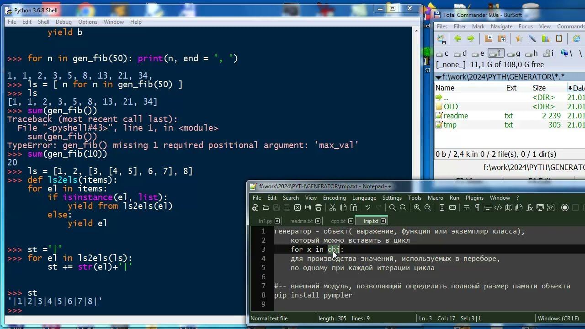Switch to readme.txt tab in Notepad++
This screenshot has width=585, height=329.
pyautogui.click(x=301, y=221)
